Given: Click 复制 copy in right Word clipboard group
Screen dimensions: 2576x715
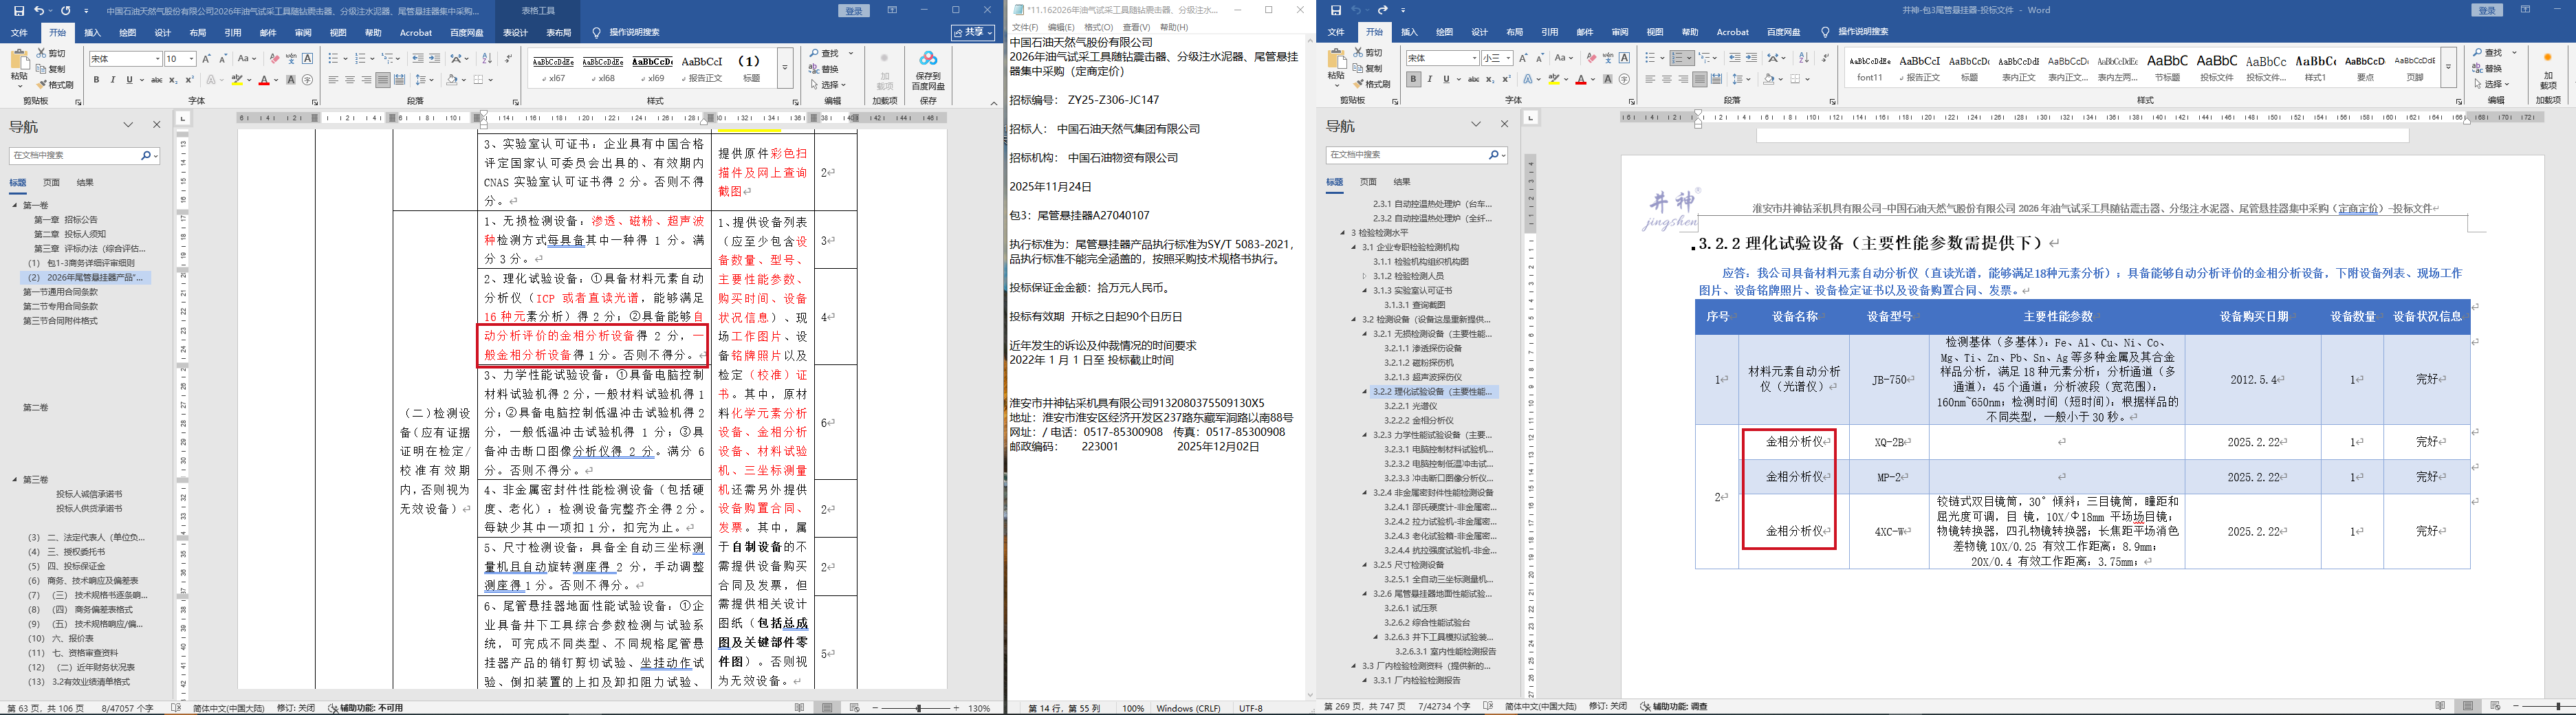Looking at the screenshot, I should pyautogui.click(x=1368, y=68).
